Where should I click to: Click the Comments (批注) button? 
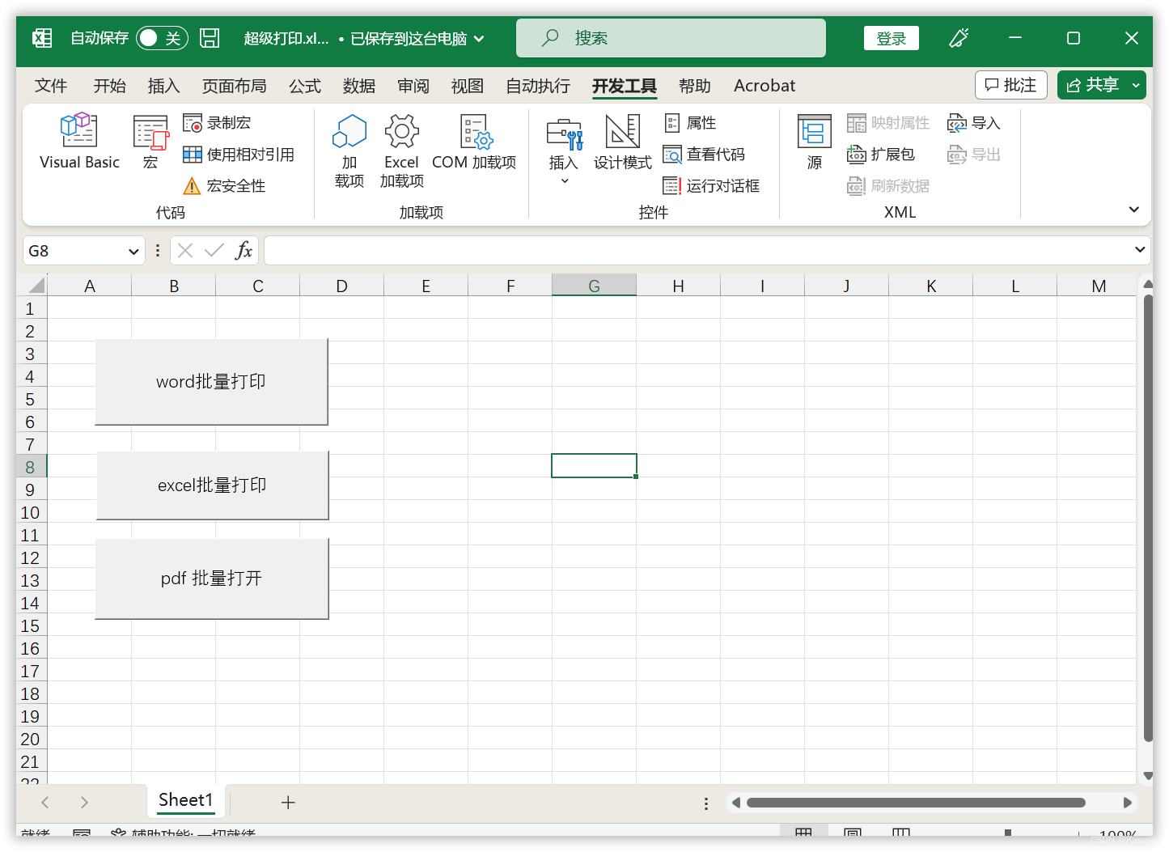tap(1011, 85)
